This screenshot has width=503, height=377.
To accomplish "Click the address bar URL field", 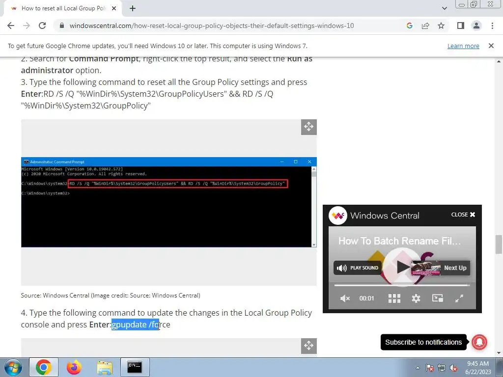I will [x=211, y=26].
